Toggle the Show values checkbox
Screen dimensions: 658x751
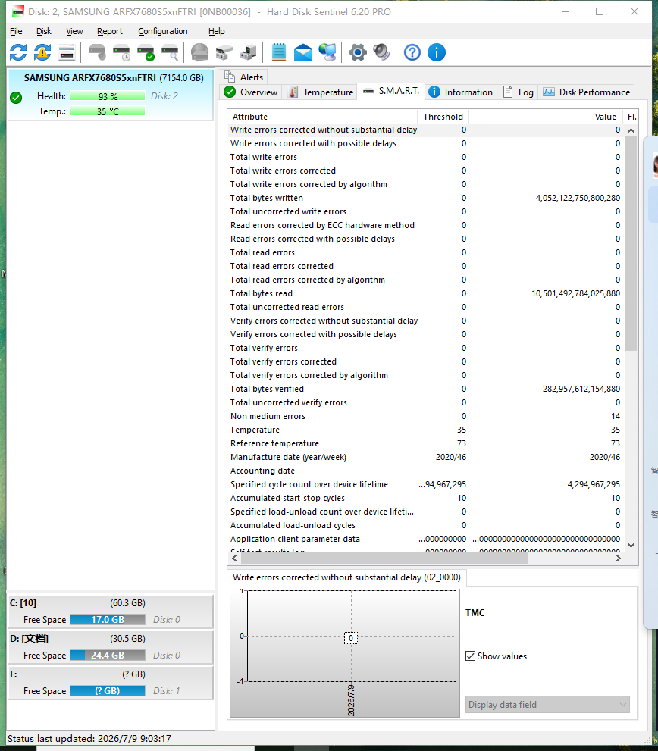(x=470, y=656)
